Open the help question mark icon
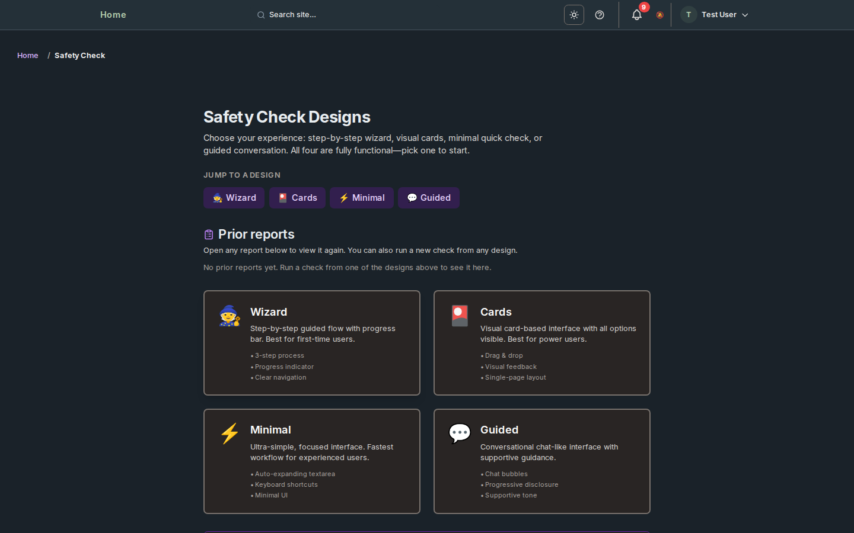 [599, 15]
